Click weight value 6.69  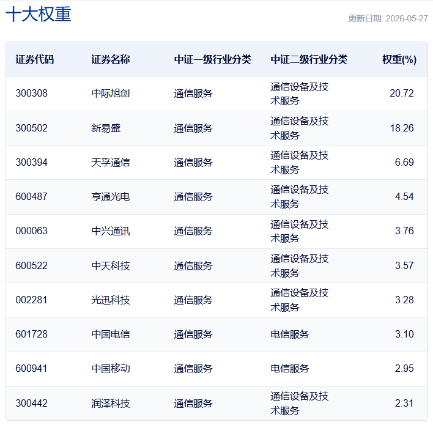pos(404,163)
